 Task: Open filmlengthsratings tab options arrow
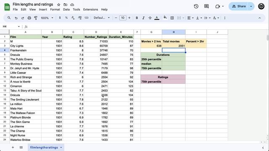61,147
